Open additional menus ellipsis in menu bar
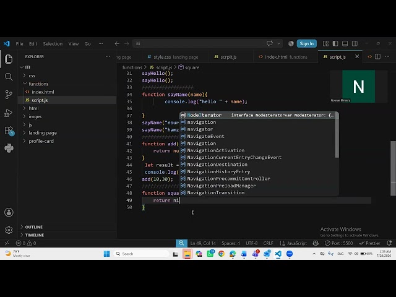The image size is (396, 297). pos(101,44)
